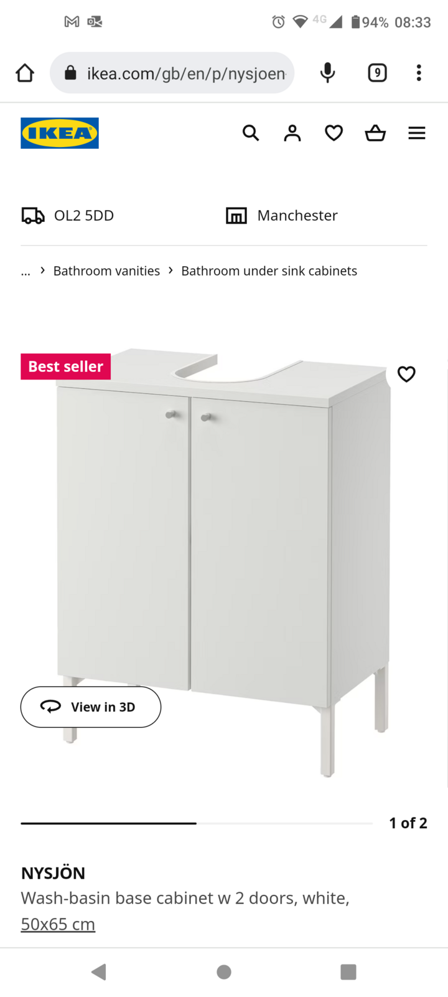Click the View in 3D button
Viewport: 448px width, 997px height.
point(91,707)
